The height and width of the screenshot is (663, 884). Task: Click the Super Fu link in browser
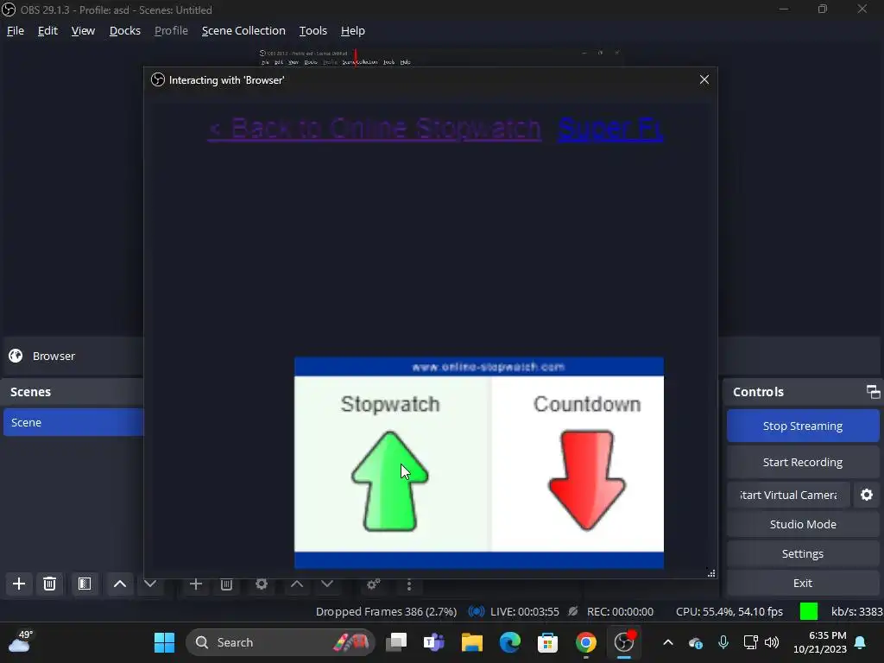point(610,129)
